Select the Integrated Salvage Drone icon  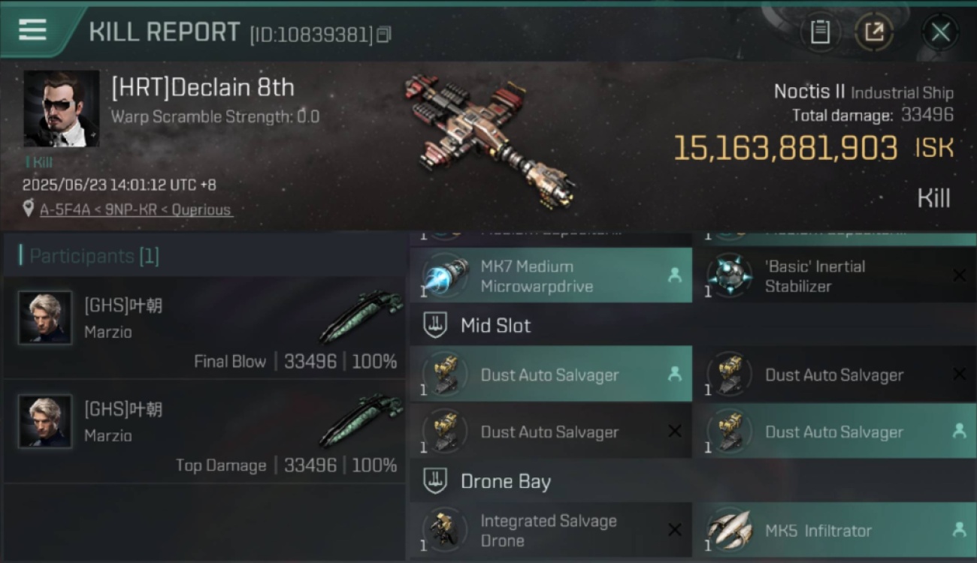coord(445,530)
